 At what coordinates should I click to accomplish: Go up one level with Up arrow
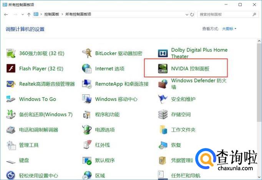pos(29,15)
